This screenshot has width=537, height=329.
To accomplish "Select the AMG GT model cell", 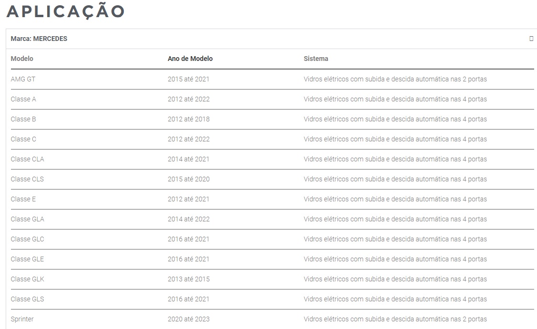I will 23,79.
